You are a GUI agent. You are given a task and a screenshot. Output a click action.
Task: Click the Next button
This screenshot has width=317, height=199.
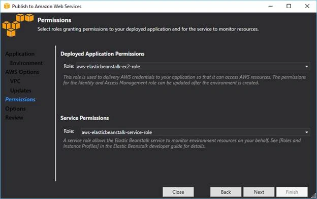coord(259,192)
